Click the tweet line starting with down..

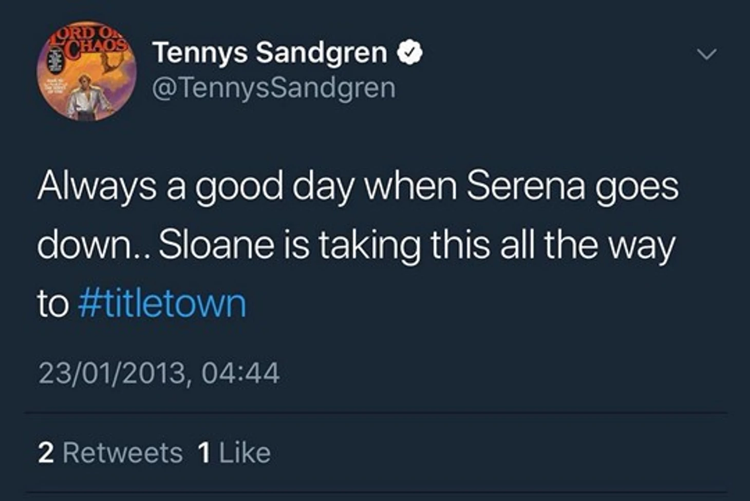355,245
